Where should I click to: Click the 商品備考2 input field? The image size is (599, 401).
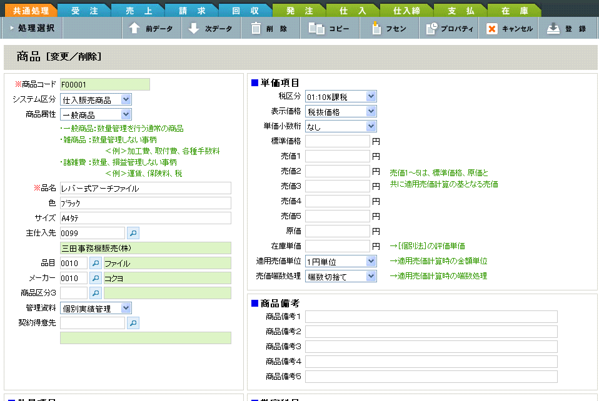point(431,332)
